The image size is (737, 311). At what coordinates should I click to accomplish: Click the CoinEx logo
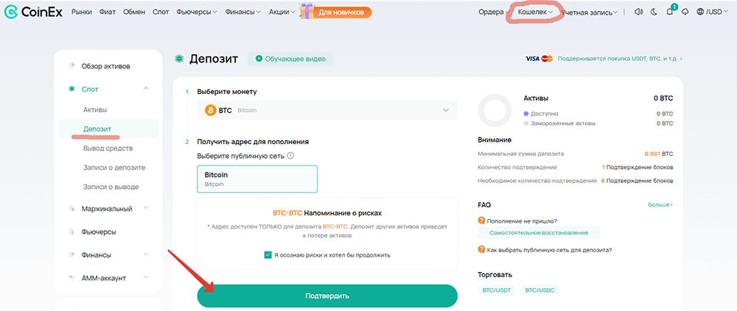(x=32, y=12)
